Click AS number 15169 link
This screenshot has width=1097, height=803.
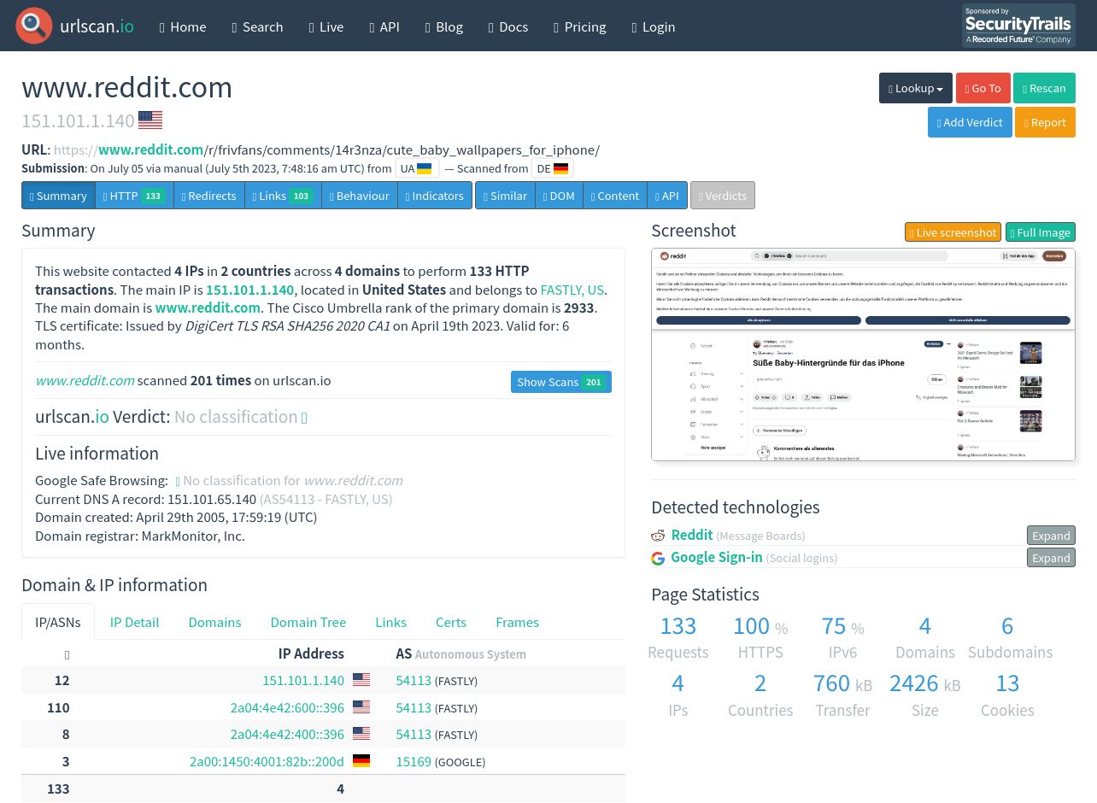pos(414,761)
